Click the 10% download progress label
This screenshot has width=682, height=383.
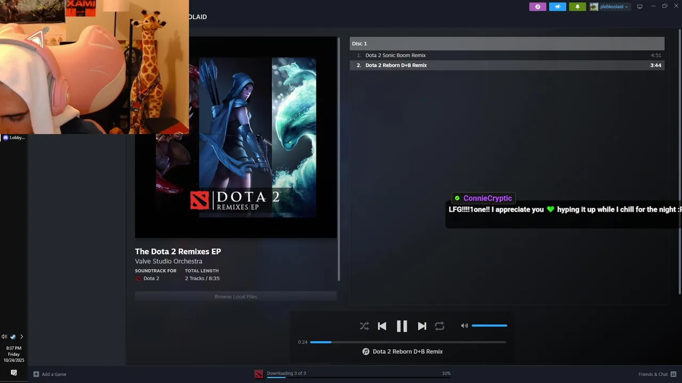point(446,373)
